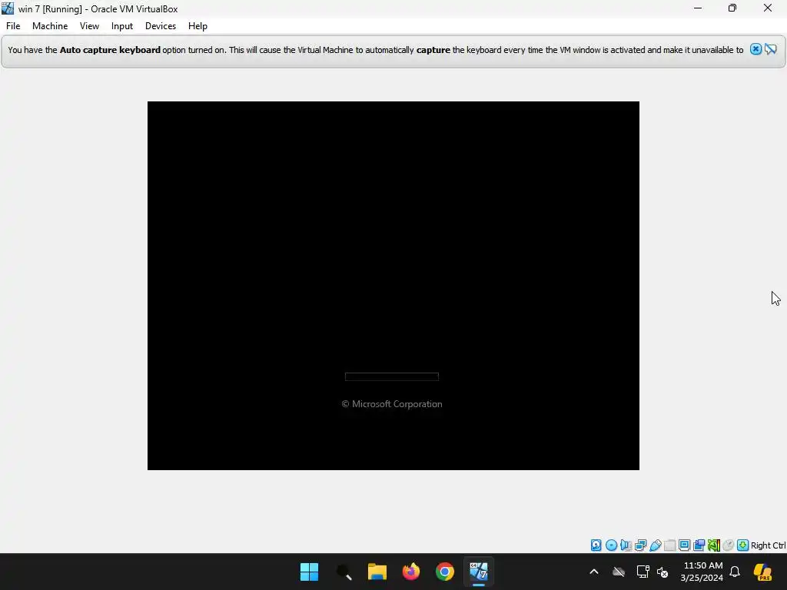Open the network tray icon
The image size is (787, 590).
pos(643,572)
